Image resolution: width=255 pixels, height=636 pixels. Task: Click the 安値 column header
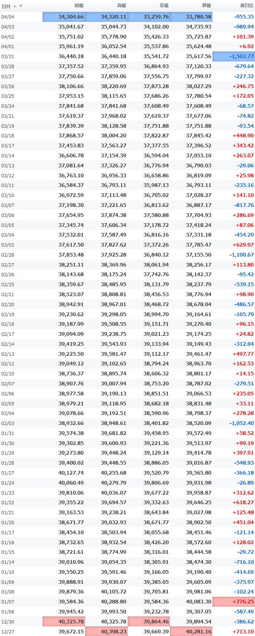[164, 6]
